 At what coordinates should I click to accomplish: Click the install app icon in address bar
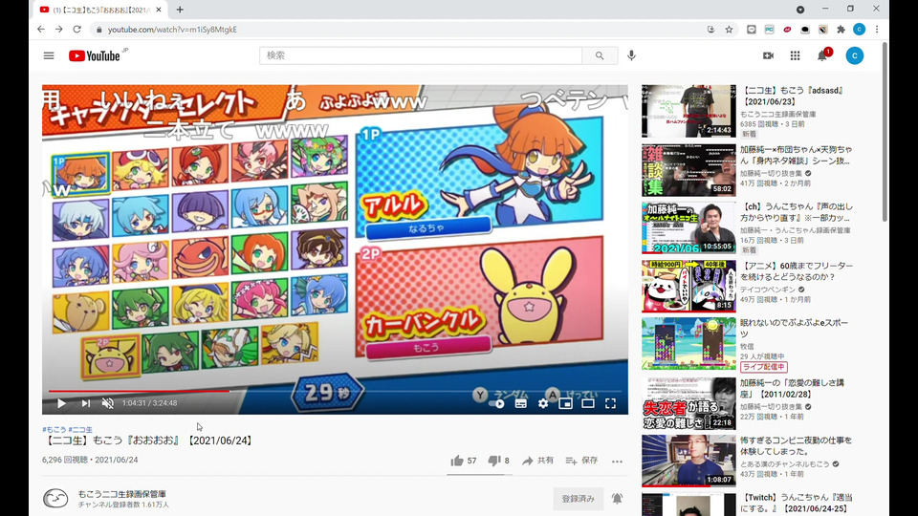tap(710, 30)
